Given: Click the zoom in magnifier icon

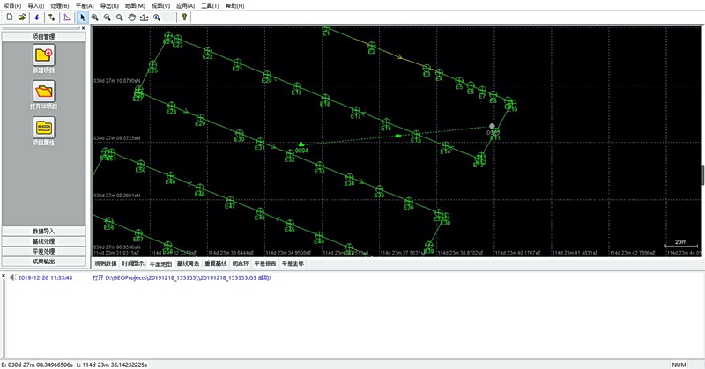Looking at the screenshot, I should tap(95, 17).
